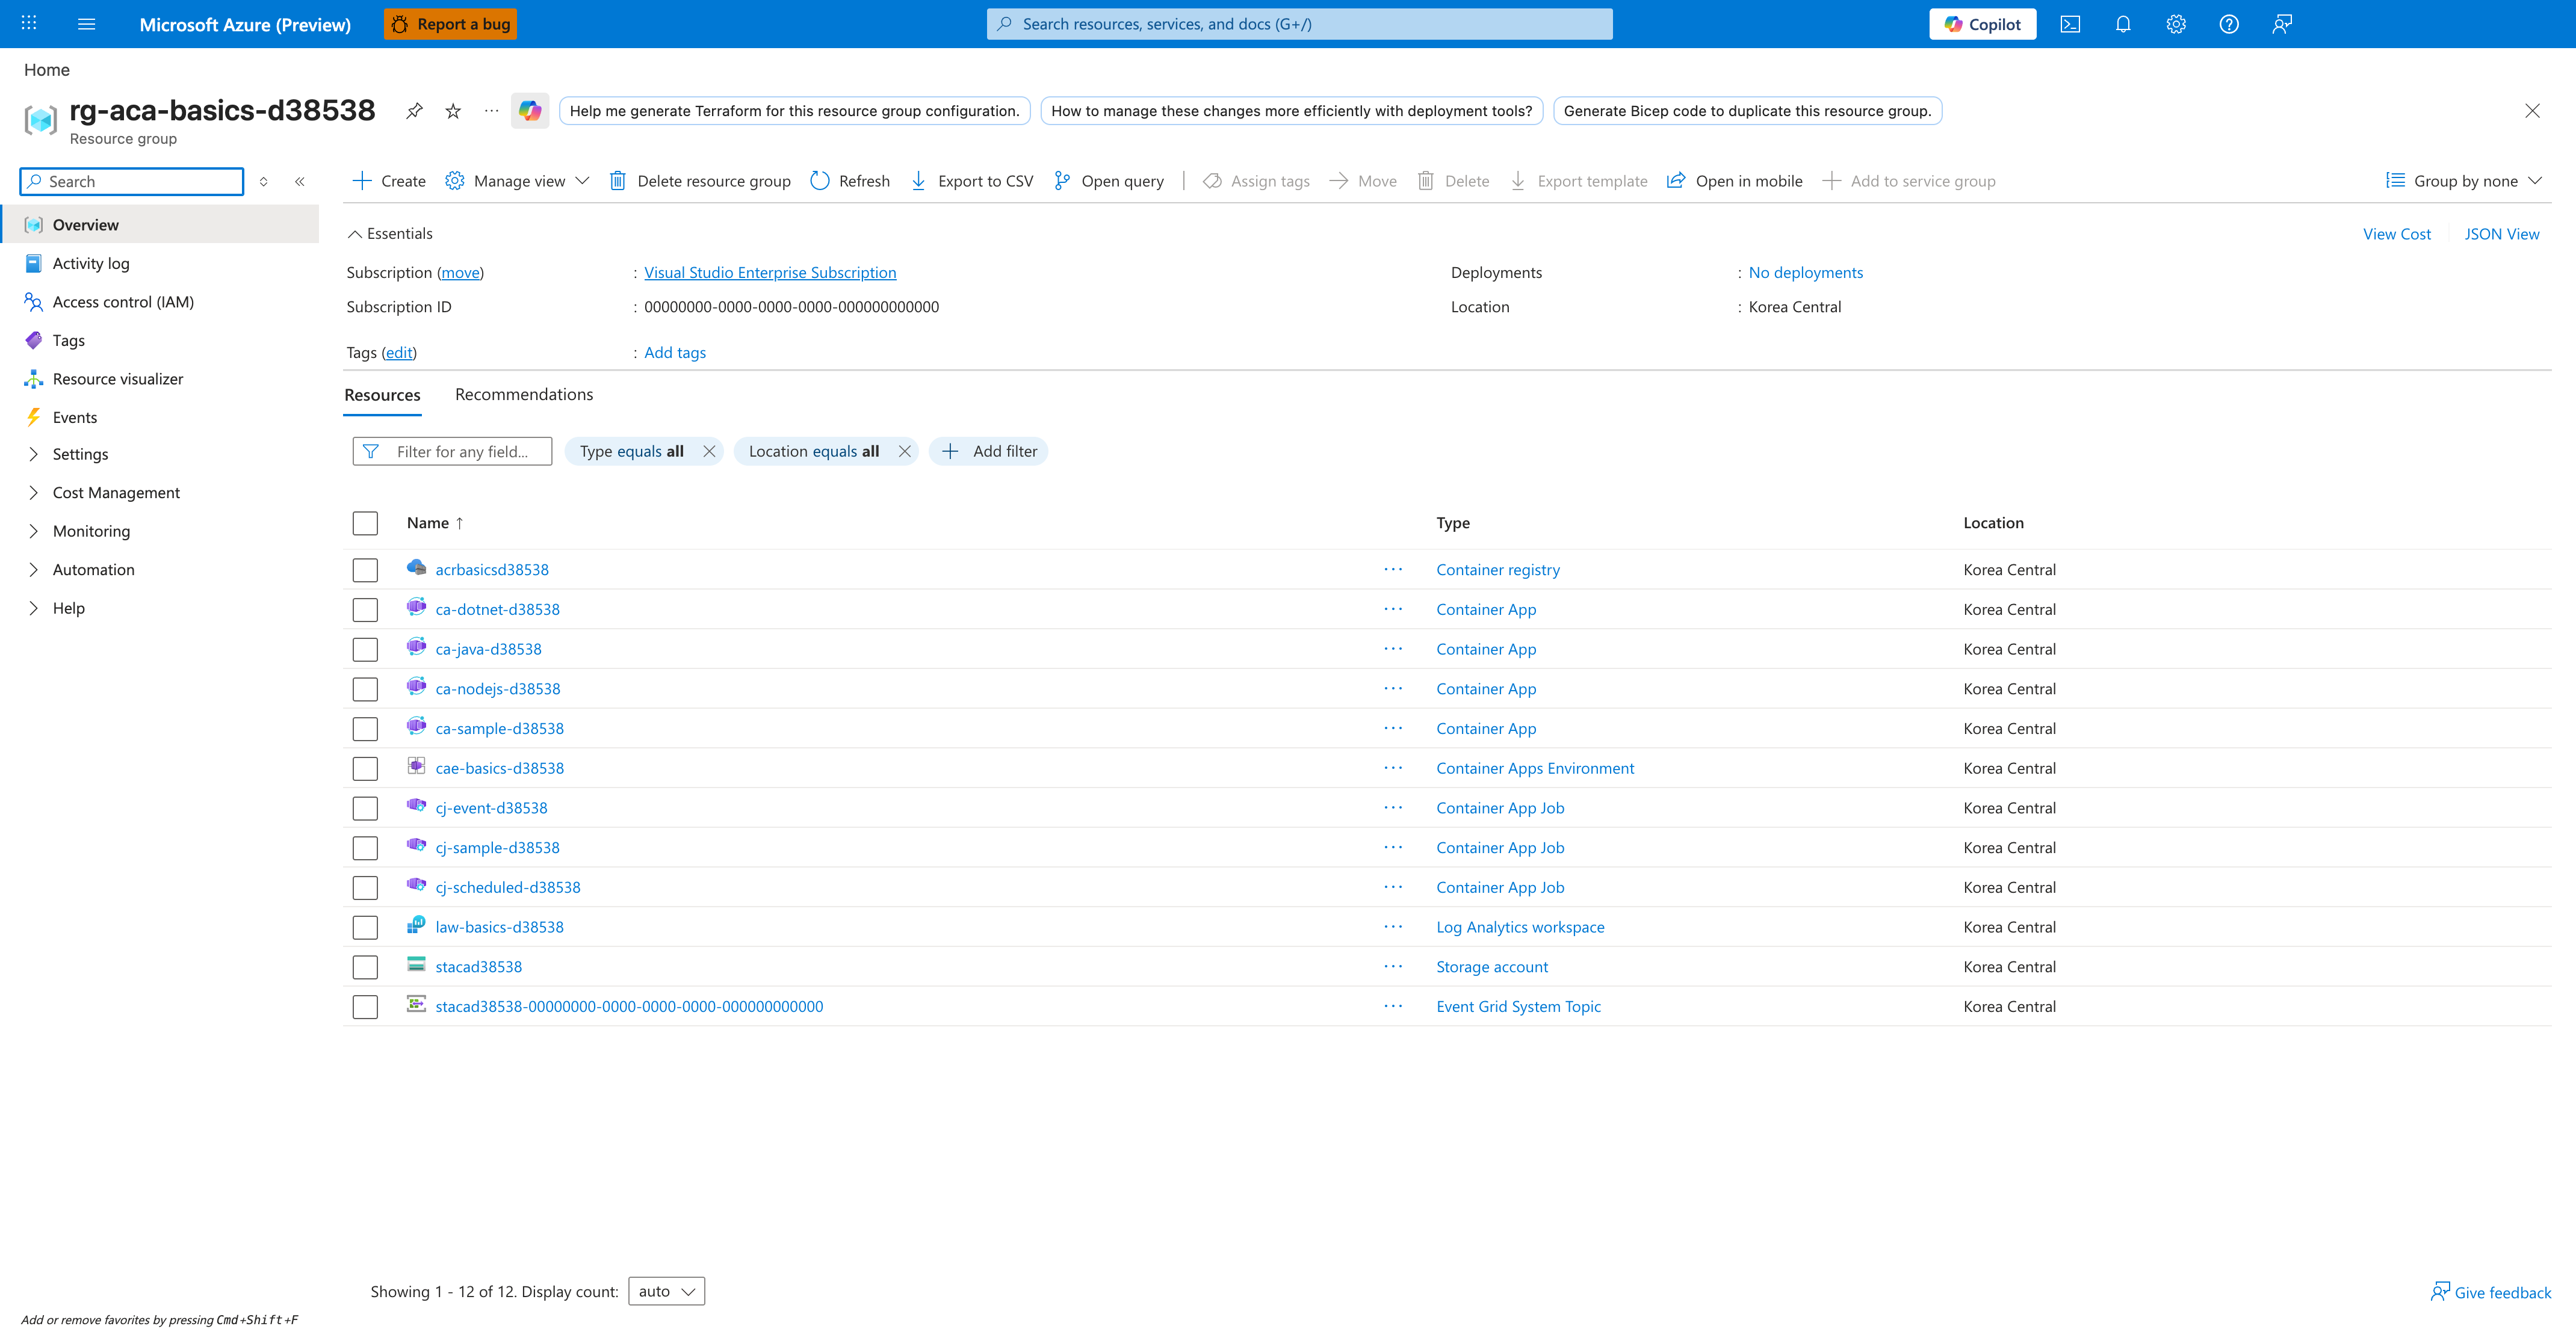This screenshot has height=1332, width=2576.
Task: Click Report a bug button
Action: (450, 24)
